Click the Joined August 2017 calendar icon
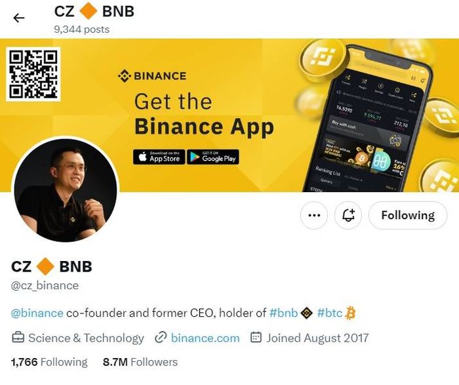 pyautogui.click(x=256, y=338)
